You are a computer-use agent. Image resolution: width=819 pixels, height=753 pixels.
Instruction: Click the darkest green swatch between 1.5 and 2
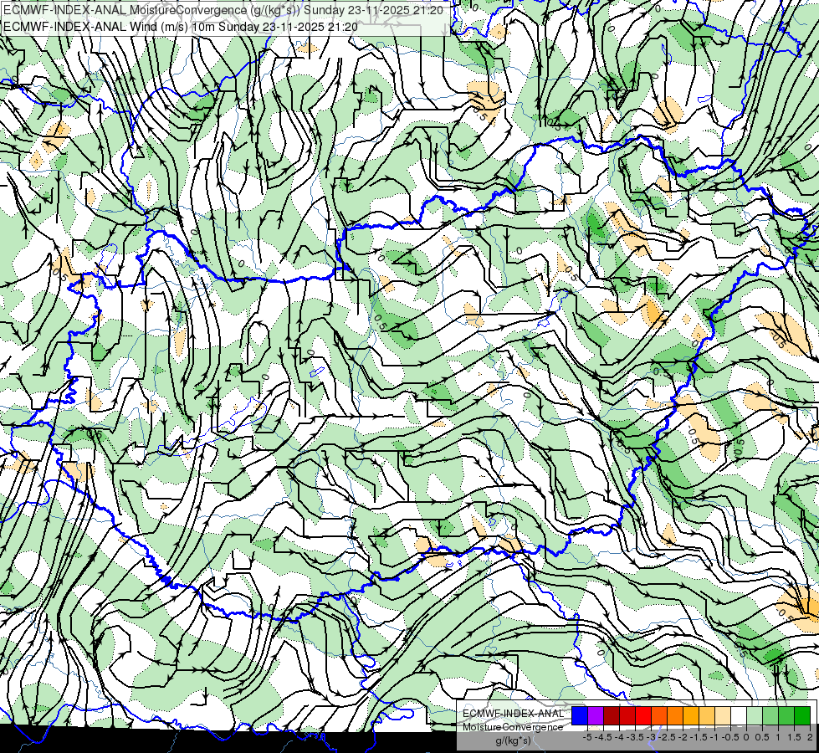pos(803,715)
